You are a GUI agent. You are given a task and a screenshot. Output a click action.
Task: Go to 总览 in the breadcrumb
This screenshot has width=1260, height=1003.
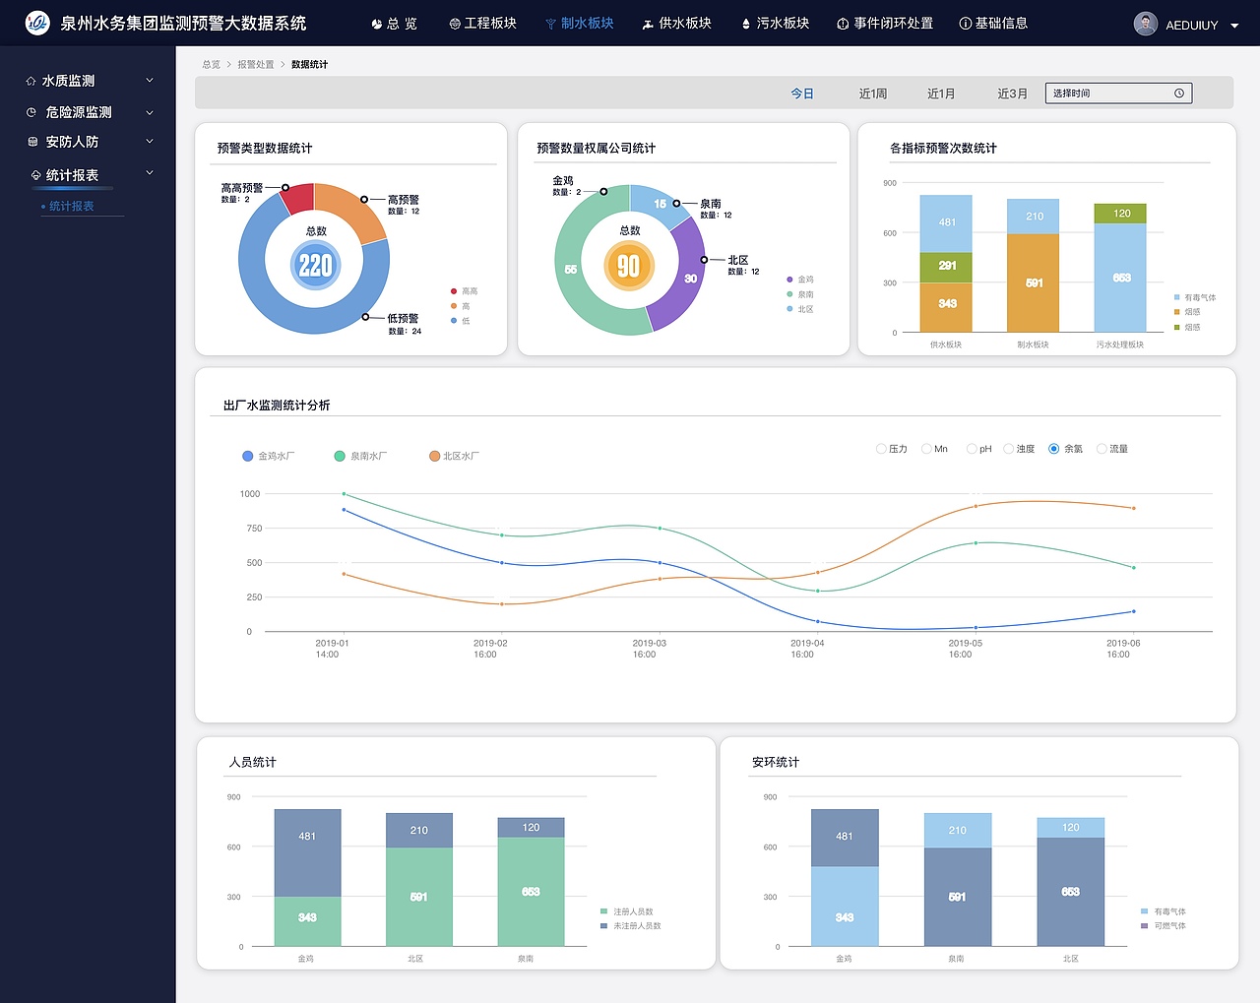pos(212,64)
